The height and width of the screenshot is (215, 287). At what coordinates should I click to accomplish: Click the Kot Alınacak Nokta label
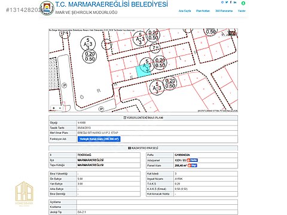coord(158,194)
